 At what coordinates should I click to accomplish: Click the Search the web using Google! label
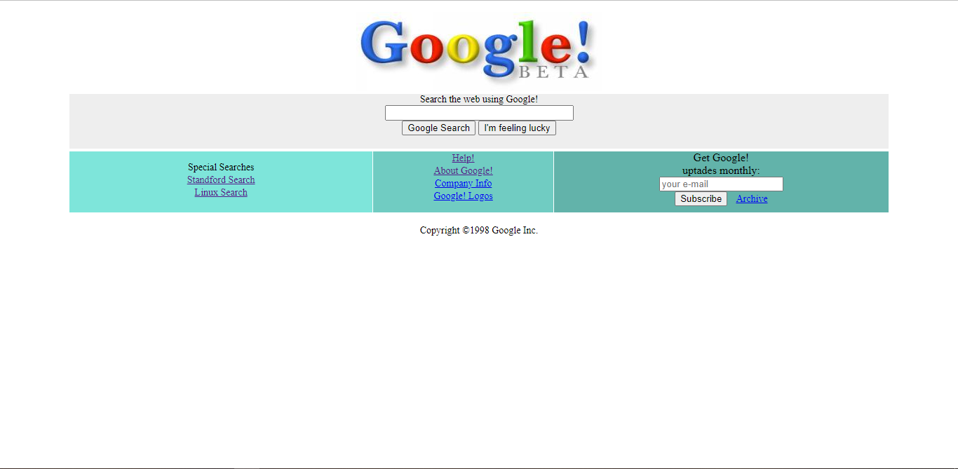tap(479, 99)
